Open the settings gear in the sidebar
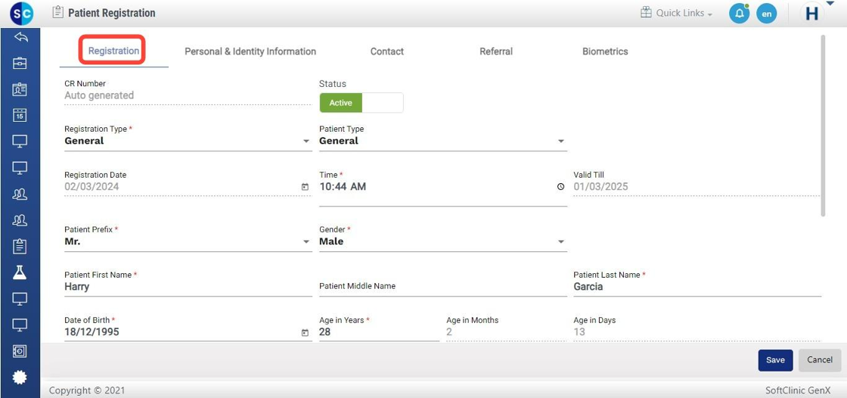 (x=20, y=377)
